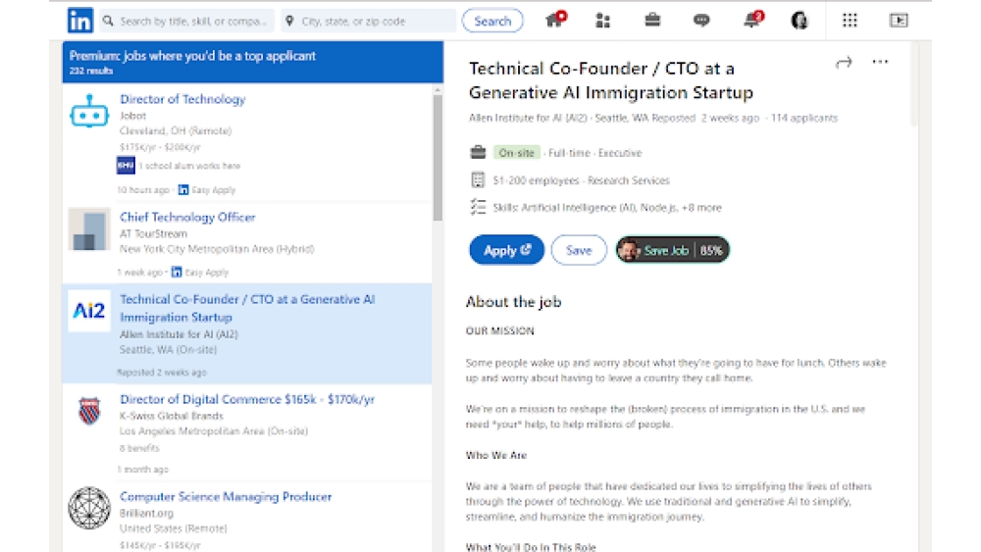Click the search magnifier icon
981x552 pixels.
(x=108, y=21)
